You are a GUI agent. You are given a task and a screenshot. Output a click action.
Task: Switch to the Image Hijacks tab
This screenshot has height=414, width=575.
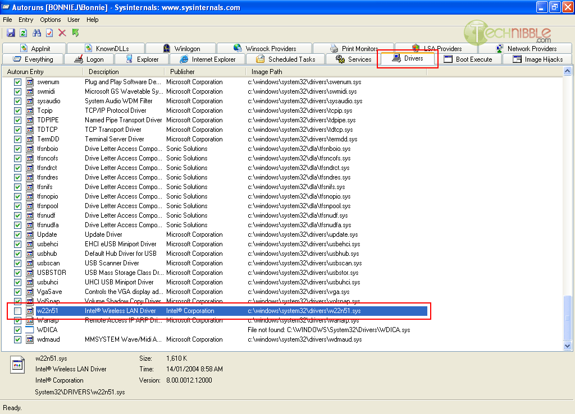click(x=537, y=59)
